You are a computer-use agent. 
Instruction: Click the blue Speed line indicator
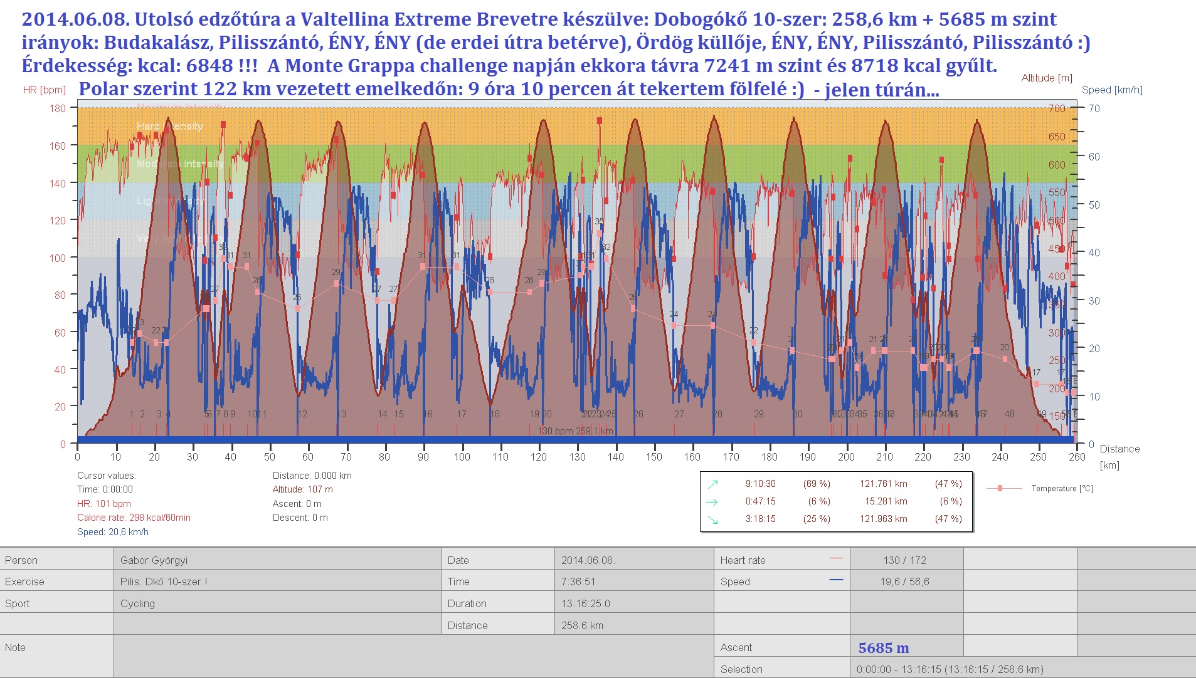click(835, 580)
